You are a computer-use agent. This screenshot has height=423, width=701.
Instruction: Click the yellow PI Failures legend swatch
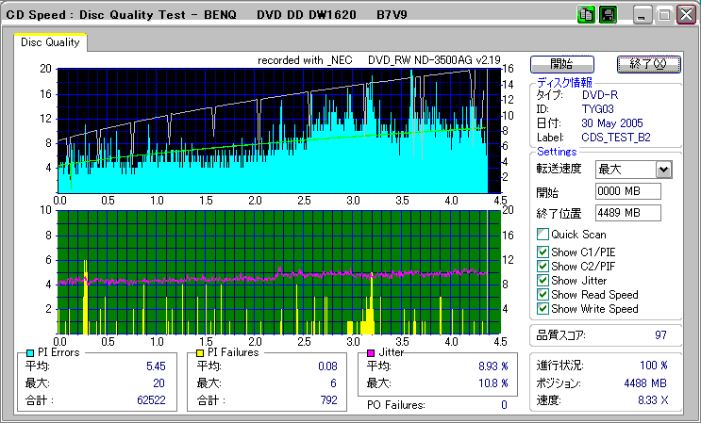pyautogui.click(x=200, y=352)
